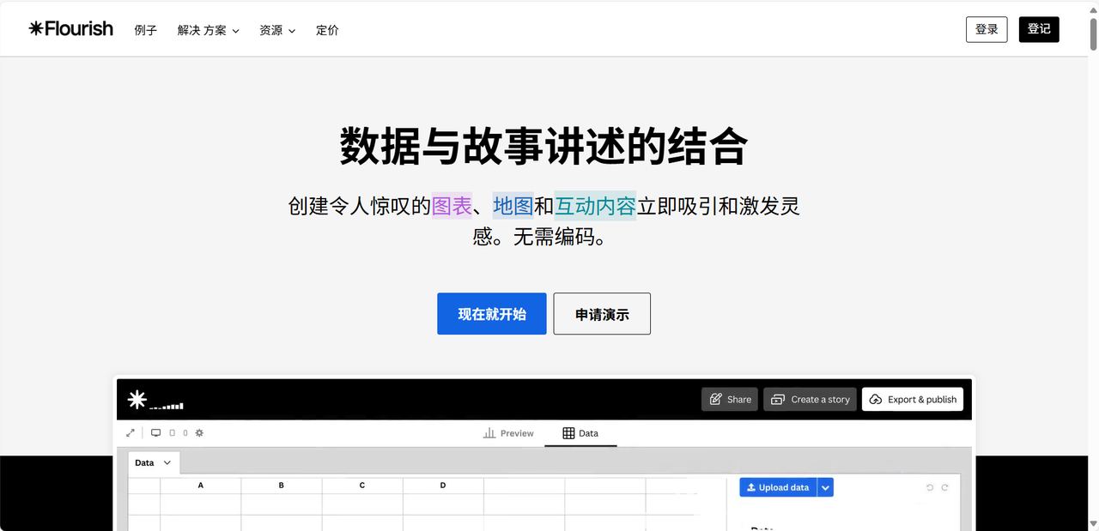The width and height of the screenshot is (1099, 531).
Task: Click the Flourish logo in the header
Action: coord(70,28)
